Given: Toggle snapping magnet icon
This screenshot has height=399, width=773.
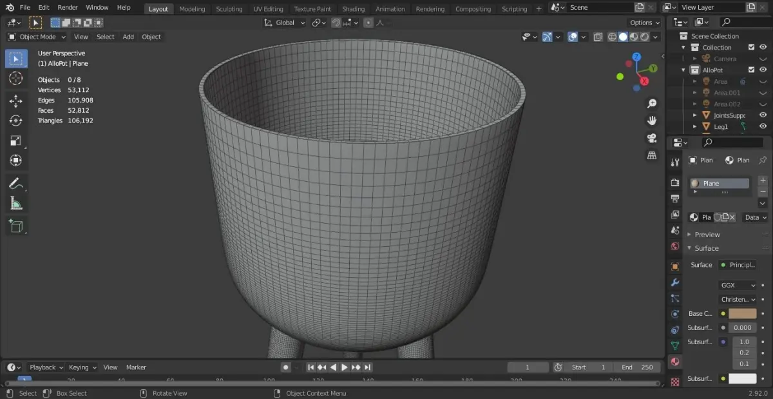Looking at the screenshot, I should tap(336, 23).
